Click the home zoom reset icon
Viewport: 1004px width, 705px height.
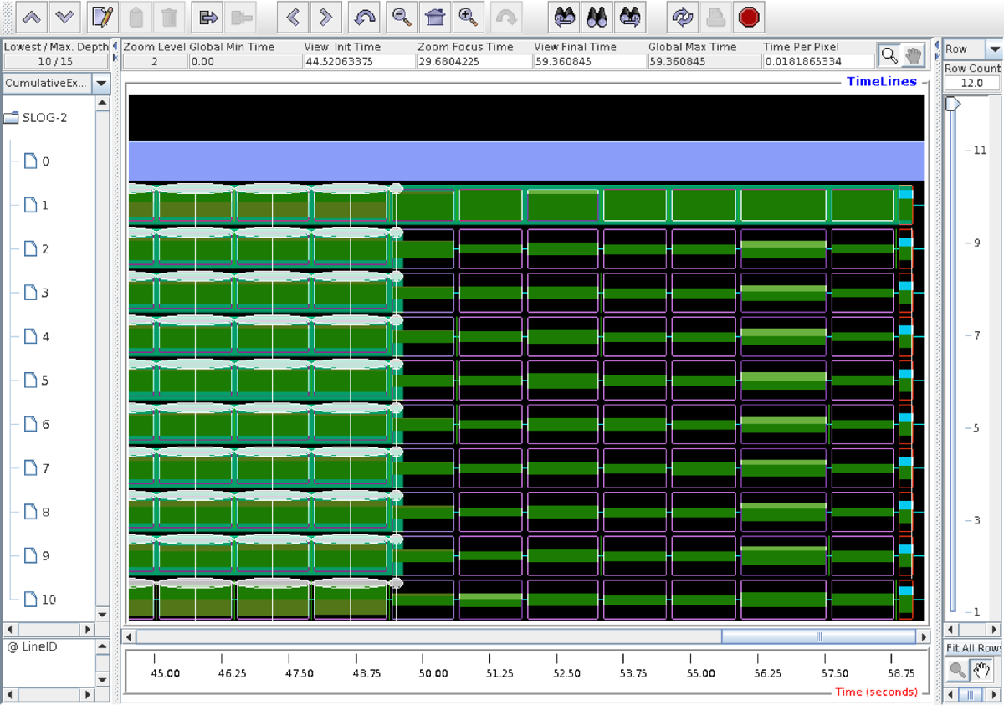[x=434, y=16]
